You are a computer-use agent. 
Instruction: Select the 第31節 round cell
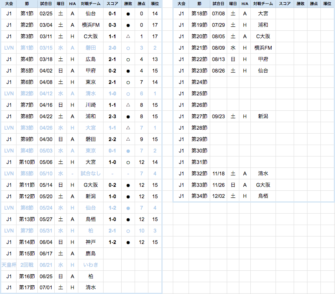(199, 162)
